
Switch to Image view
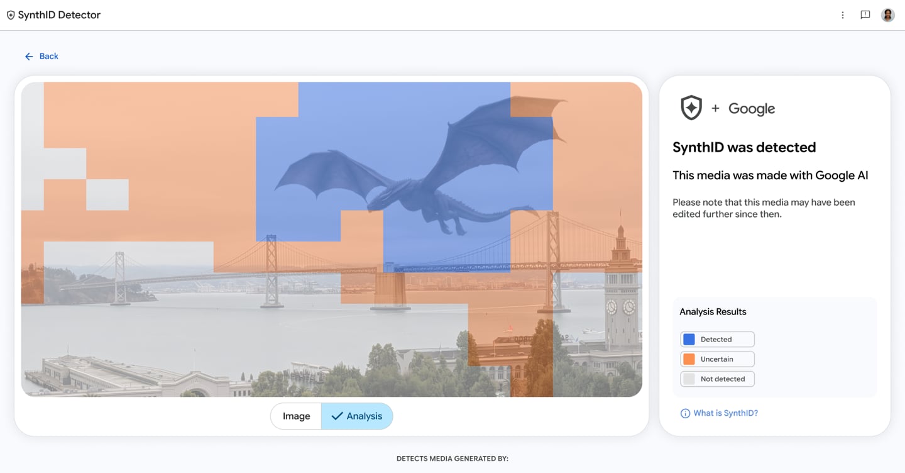click(296, 416)
